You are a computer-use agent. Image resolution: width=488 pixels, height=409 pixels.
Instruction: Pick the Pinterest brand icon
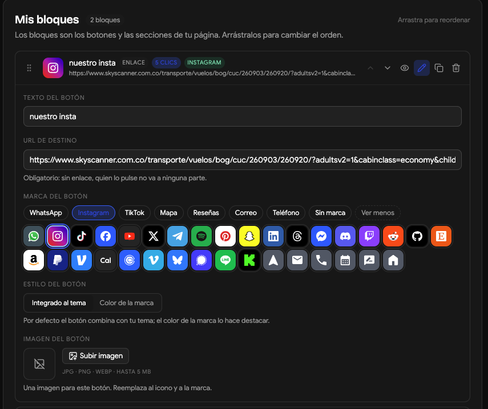225,236
